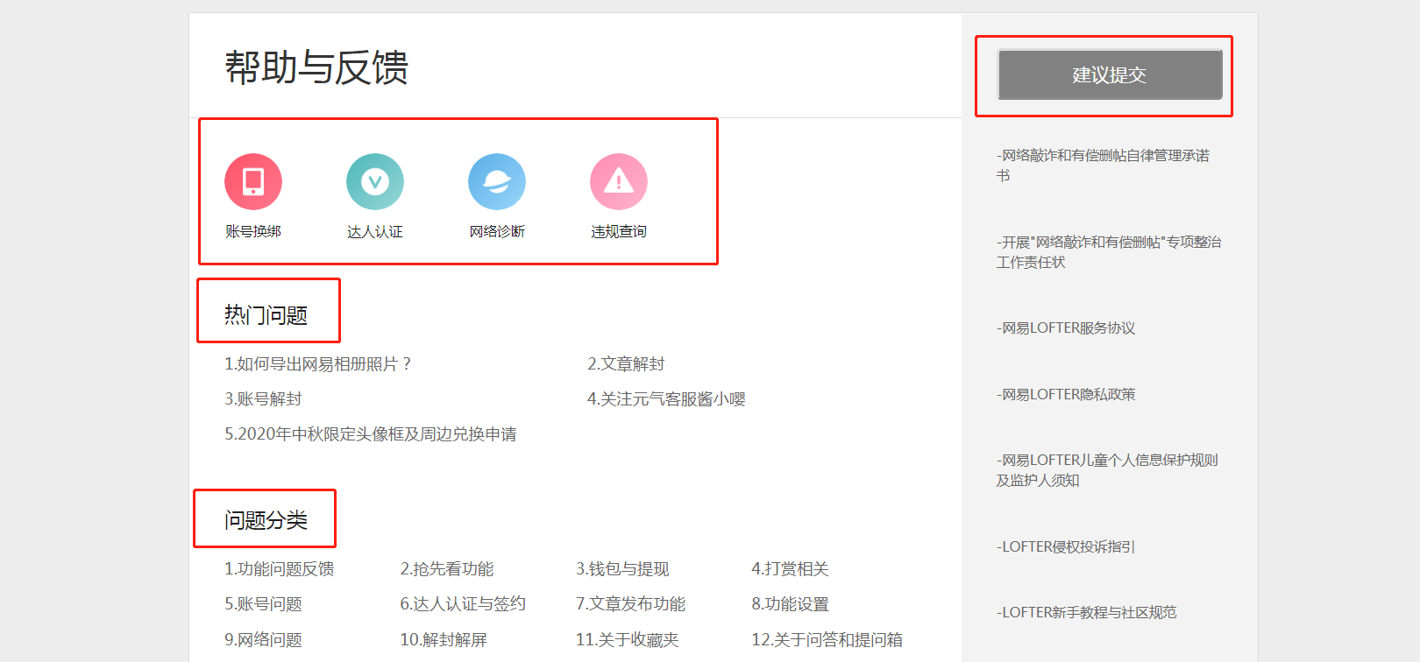Open the 账号换绑 phone icon

pos(253,181)
